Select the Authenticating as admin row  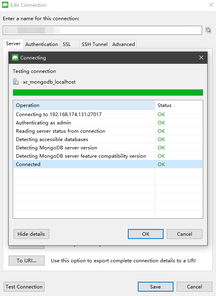pyautogui.click(x=108, y=123)
